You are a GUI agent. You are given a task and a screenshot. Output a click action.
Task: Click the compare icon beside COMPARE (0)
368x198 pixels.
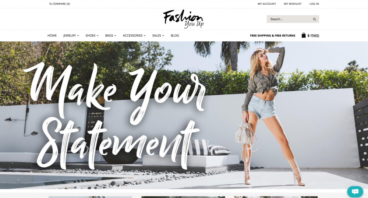(50, 4)
